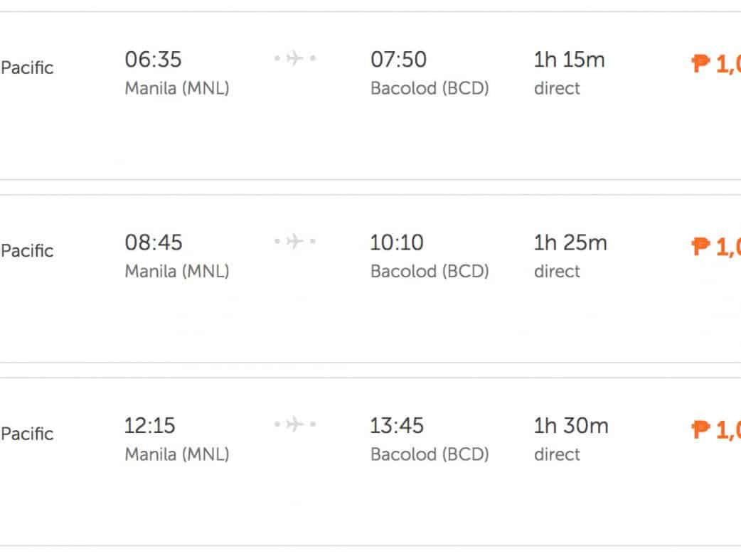Click Manila (MNL) under the 08:45 departure
This screenshot has height=556, width=741.
177,272
